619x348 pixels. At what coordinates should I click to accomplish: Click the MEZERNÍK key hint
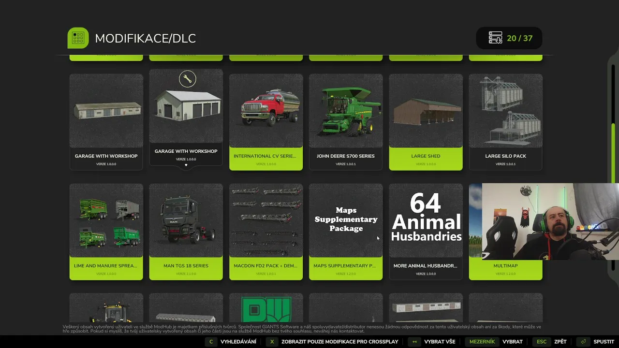pyautogui.click(x=482, y=342)
